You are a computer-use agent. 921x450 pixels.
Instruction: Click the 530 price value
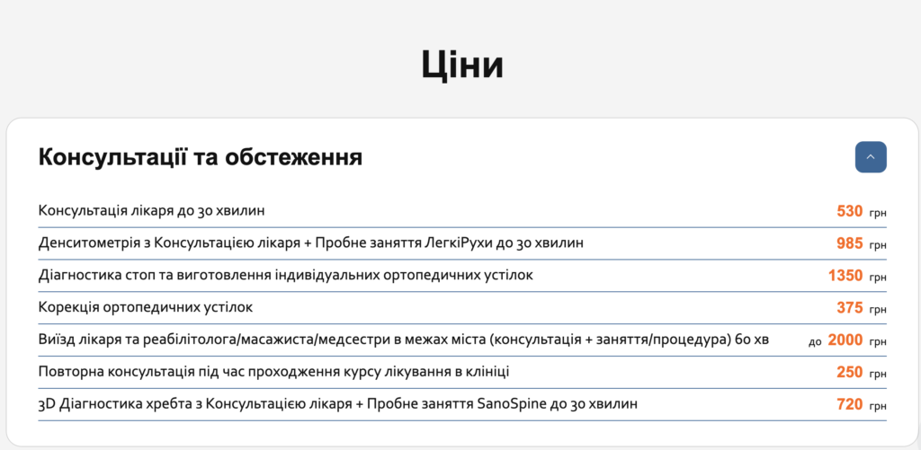pyautogui.click(x=849, y=212)
